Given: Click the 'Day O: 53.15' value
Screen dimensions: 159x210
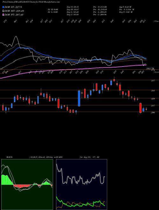Looking at the screenshot, I should tap(73, 7).
